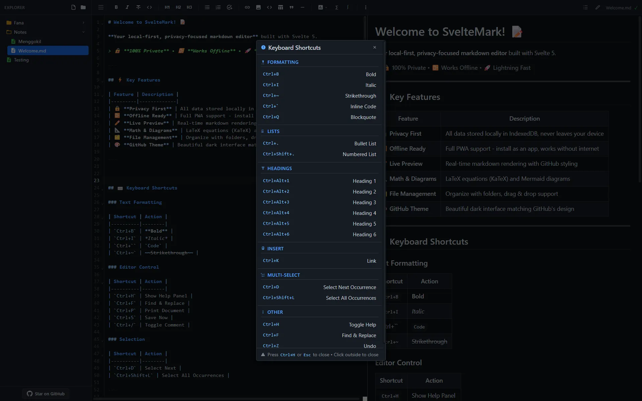Close the Keyboard Shortcuts dialog
The width and height of the screenshot is (642, 401).
[x=374, y=47]
